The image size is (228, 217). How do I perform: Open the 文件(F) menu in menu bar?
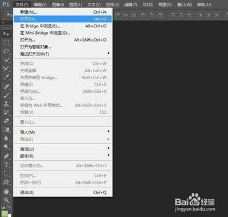pyautogui.click(x=22, y=5)
